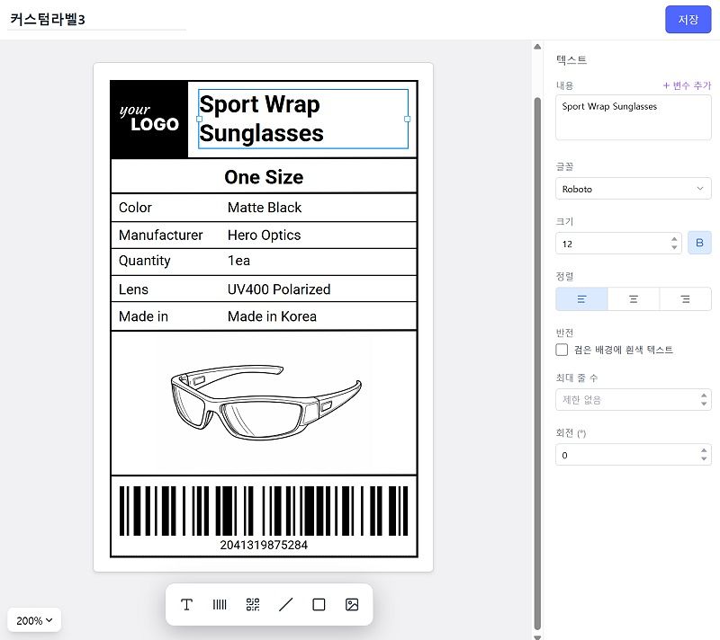
Task: Click the rotation value input field
Action: pyautogui.click(x=625, y=455)
